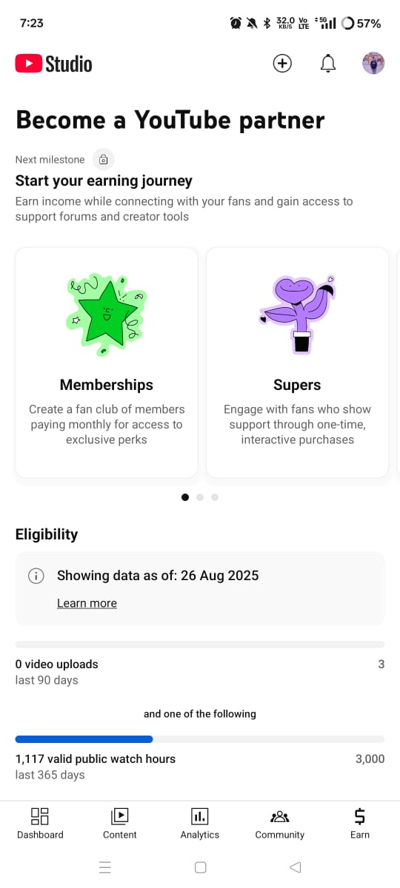Tap the watch hours progress bar
Image resolution: width=400 pixels, height=888 pixels.
tap(200, 739)
